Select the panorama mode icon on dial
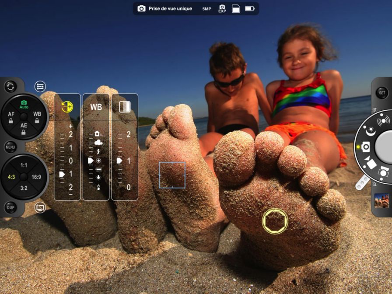The width and height of the screenshot is (392, 294). pos(383,172)
